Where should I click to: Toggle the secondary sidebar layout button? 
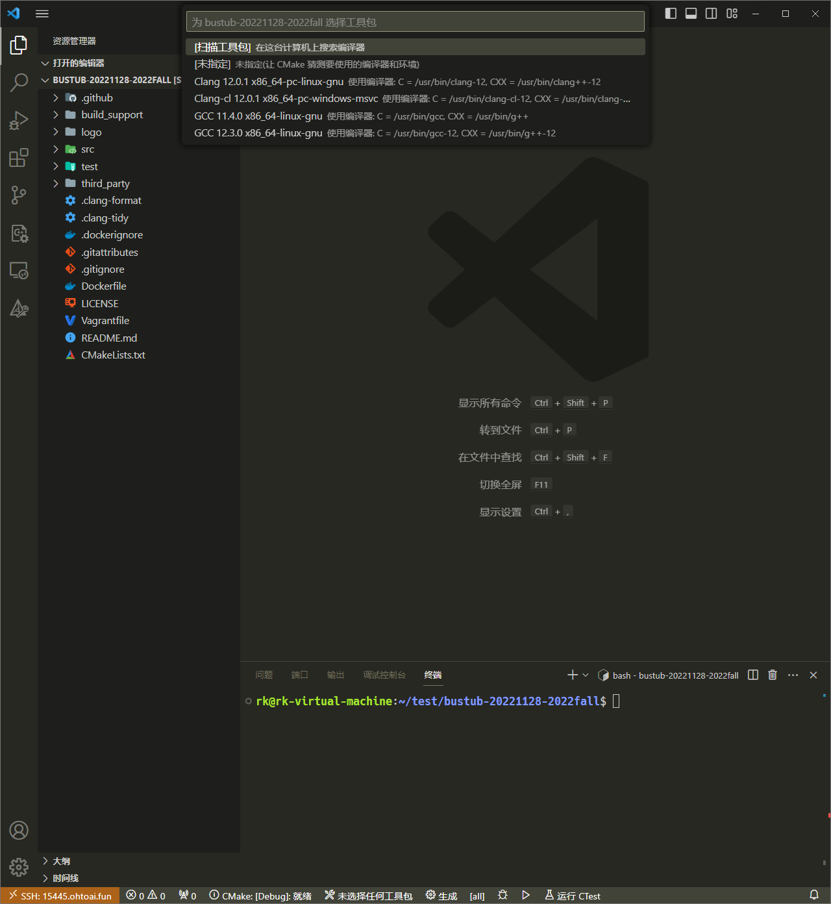[x=712, y=14]
